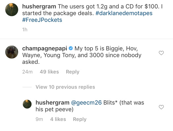Tap champagnepapi's verified badge icon
Image resolution: width=173 pixels, height=131 pixels.
pyautogui.click(x=71, y=48)
